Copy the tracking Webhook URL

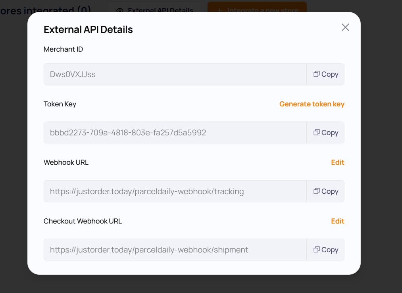(325, 191)
